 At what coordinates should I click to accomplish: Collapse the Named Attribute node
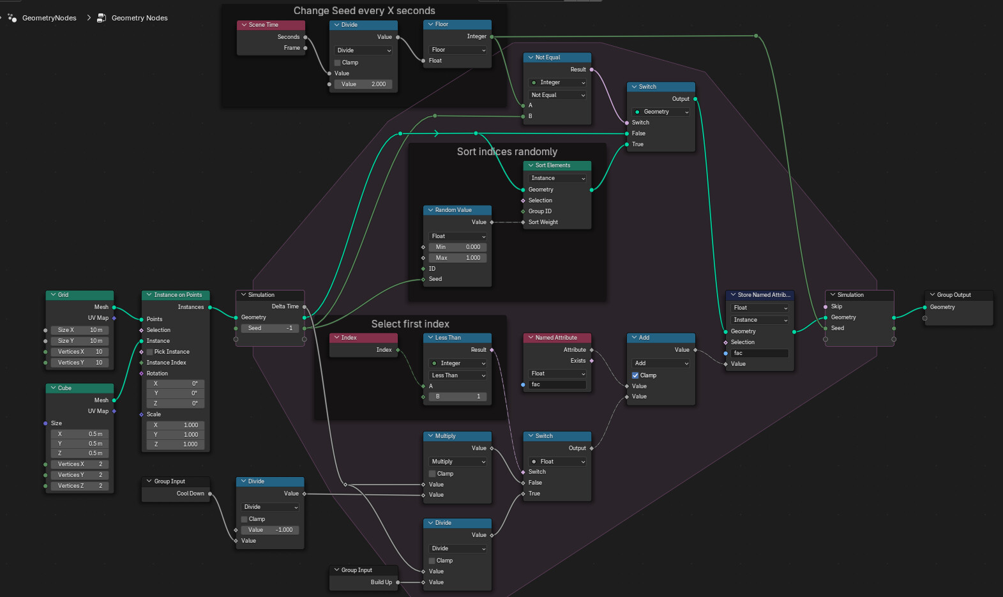pos(531,338)
